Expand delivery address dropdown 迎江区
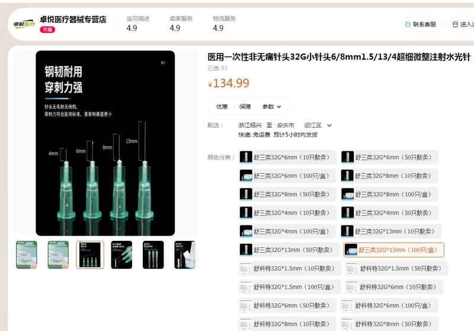Screen dimensions: 474x331 tap(318, 125)
